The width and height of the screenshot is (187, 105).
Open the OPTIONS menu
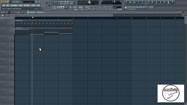click(x=27, y=5)
